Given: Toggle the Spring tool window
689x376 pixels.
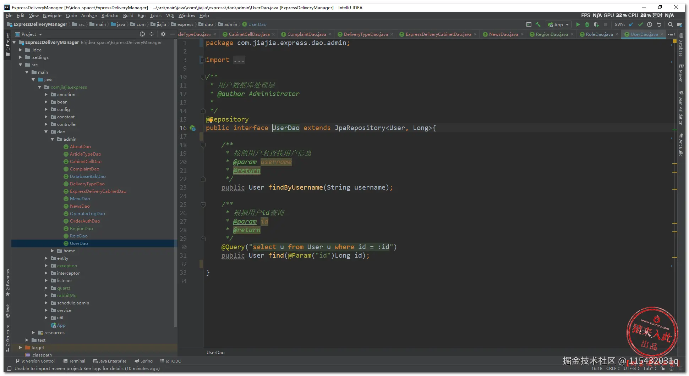Looking at the screenshot, I should point(143,361).
